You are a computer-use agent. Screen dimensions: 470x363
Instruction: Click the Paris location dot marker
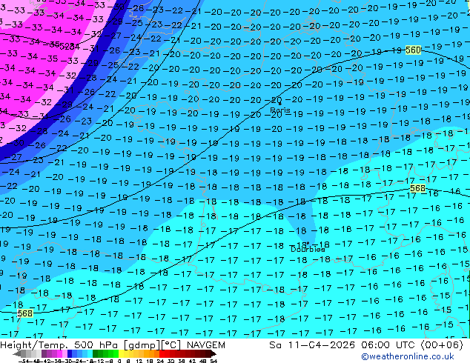click(279, 104)
